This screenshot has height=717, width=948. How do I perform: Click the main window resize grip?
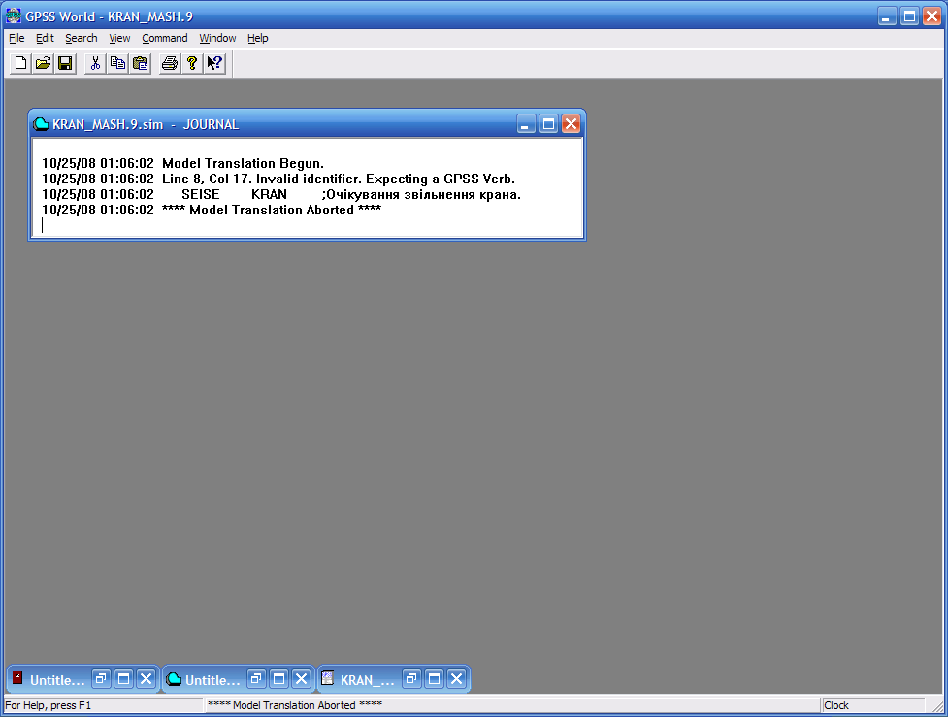(938, 706)
